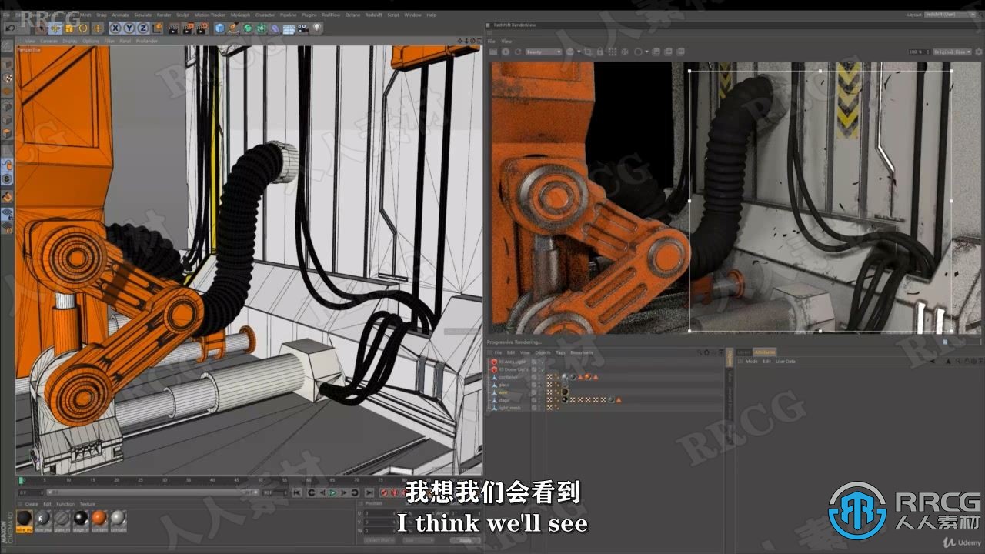The width and height of the screenshot is (985, 554).
Task: Open Object Manager Tags menu
Action: [x=560, y=352]
